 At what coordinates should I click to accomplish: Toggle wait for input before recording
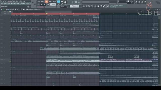pos(43,1)
